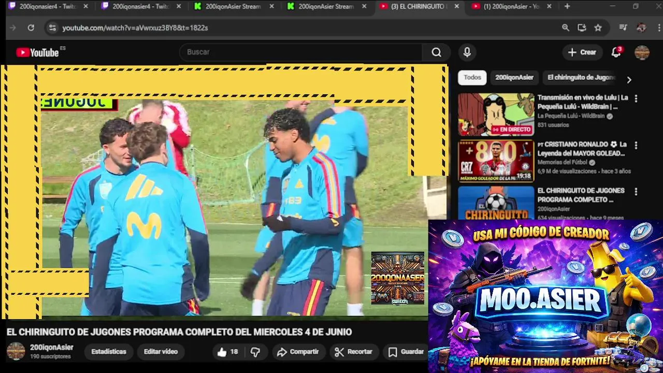
Task: Dislike the video with thumbs-down
Action: [255, 352]
